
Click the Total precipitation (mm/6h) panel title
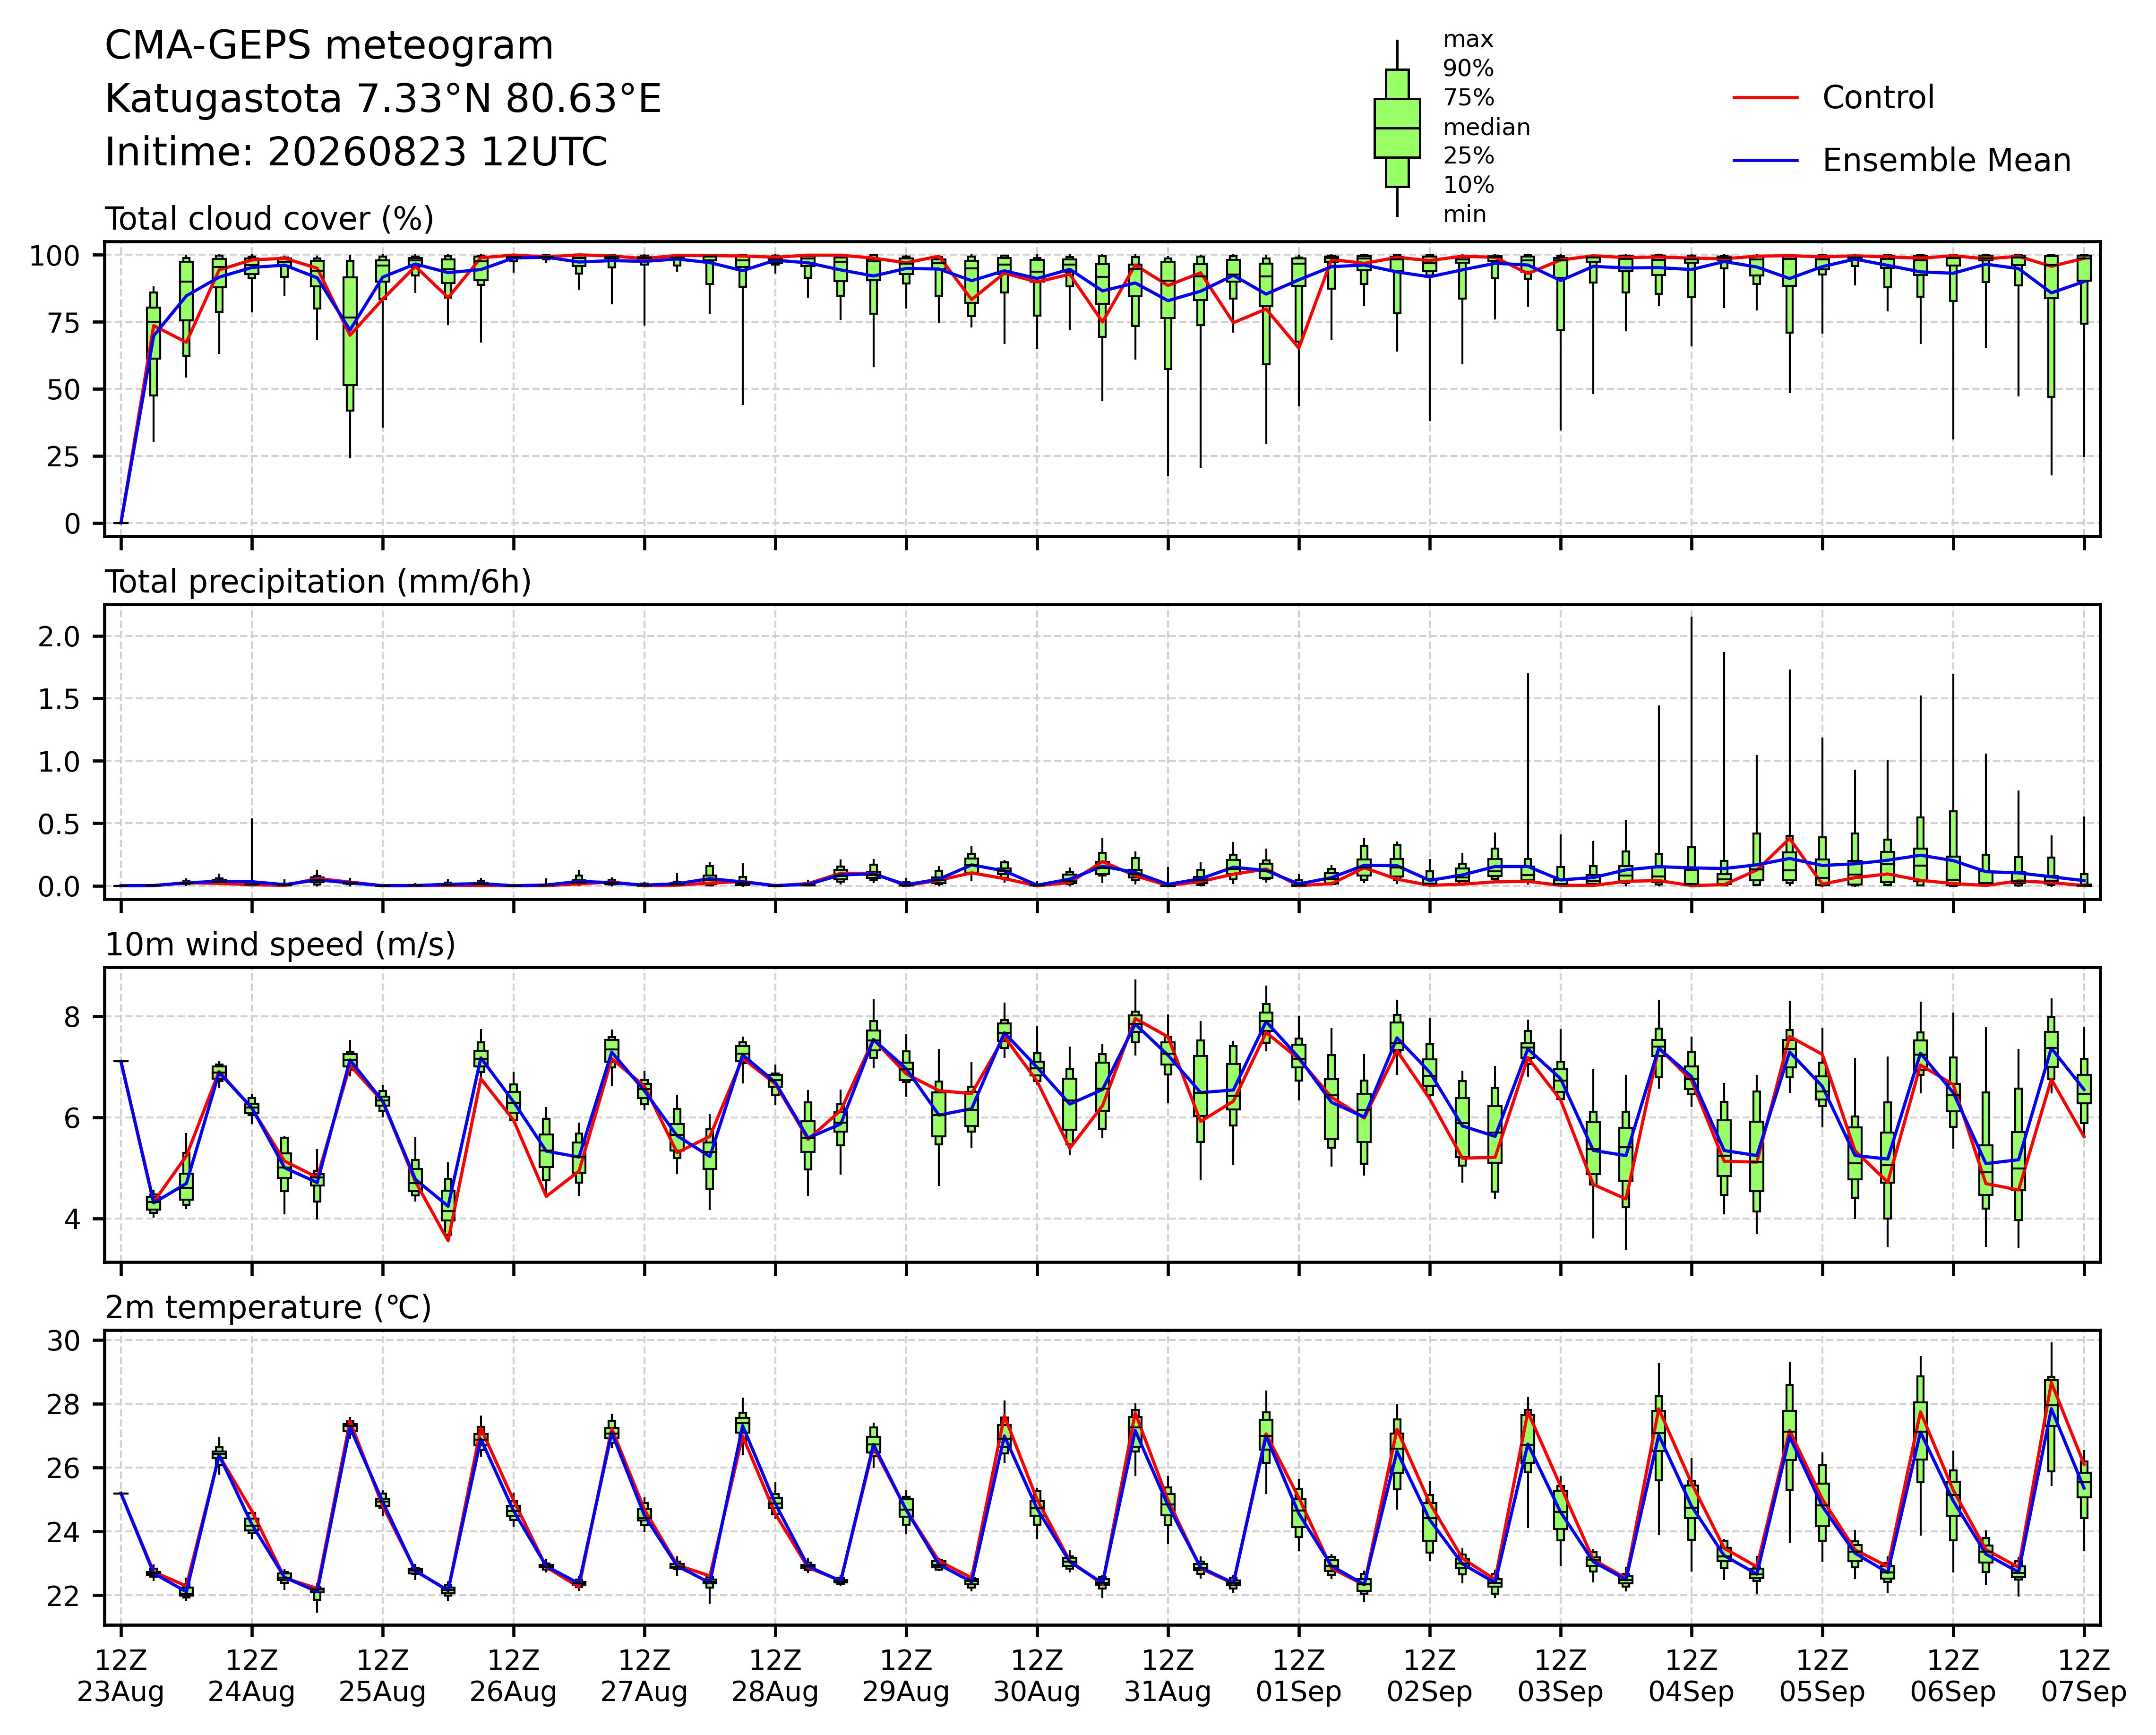point(318,582)
